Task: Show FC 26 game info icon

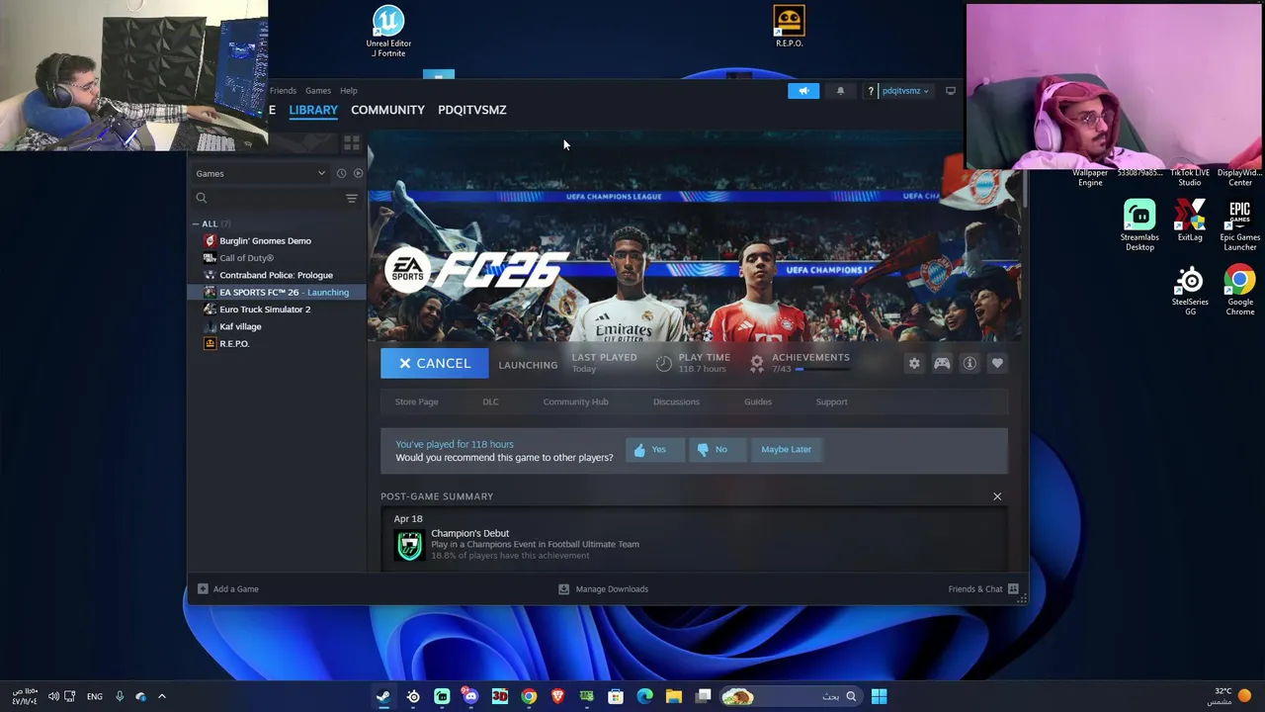Action: (x=970, y=364)
